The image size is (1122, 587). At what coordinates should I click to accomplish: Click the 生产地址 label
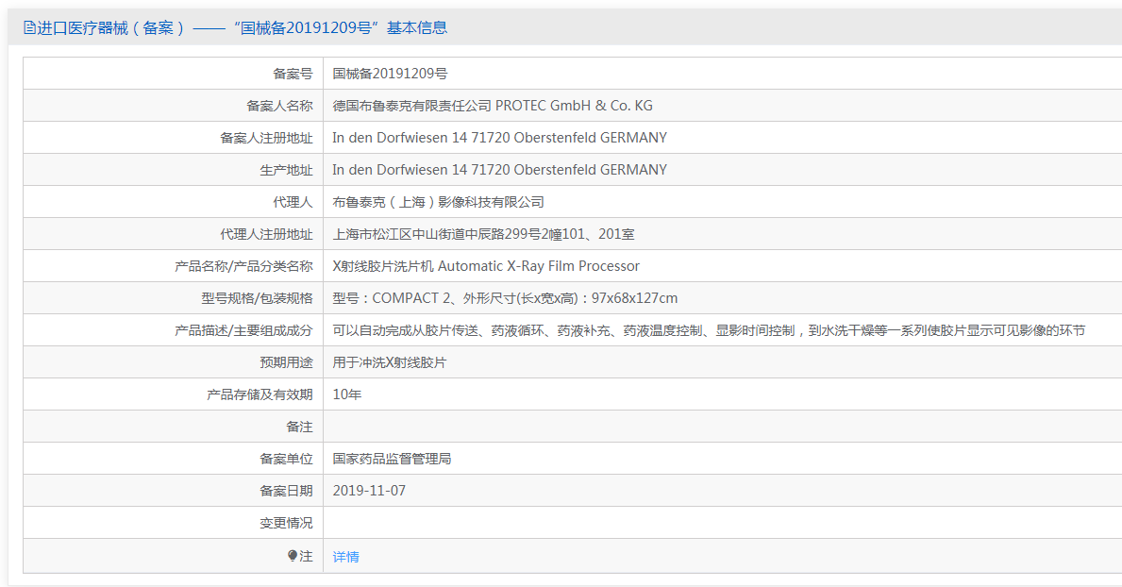[286, 170]
